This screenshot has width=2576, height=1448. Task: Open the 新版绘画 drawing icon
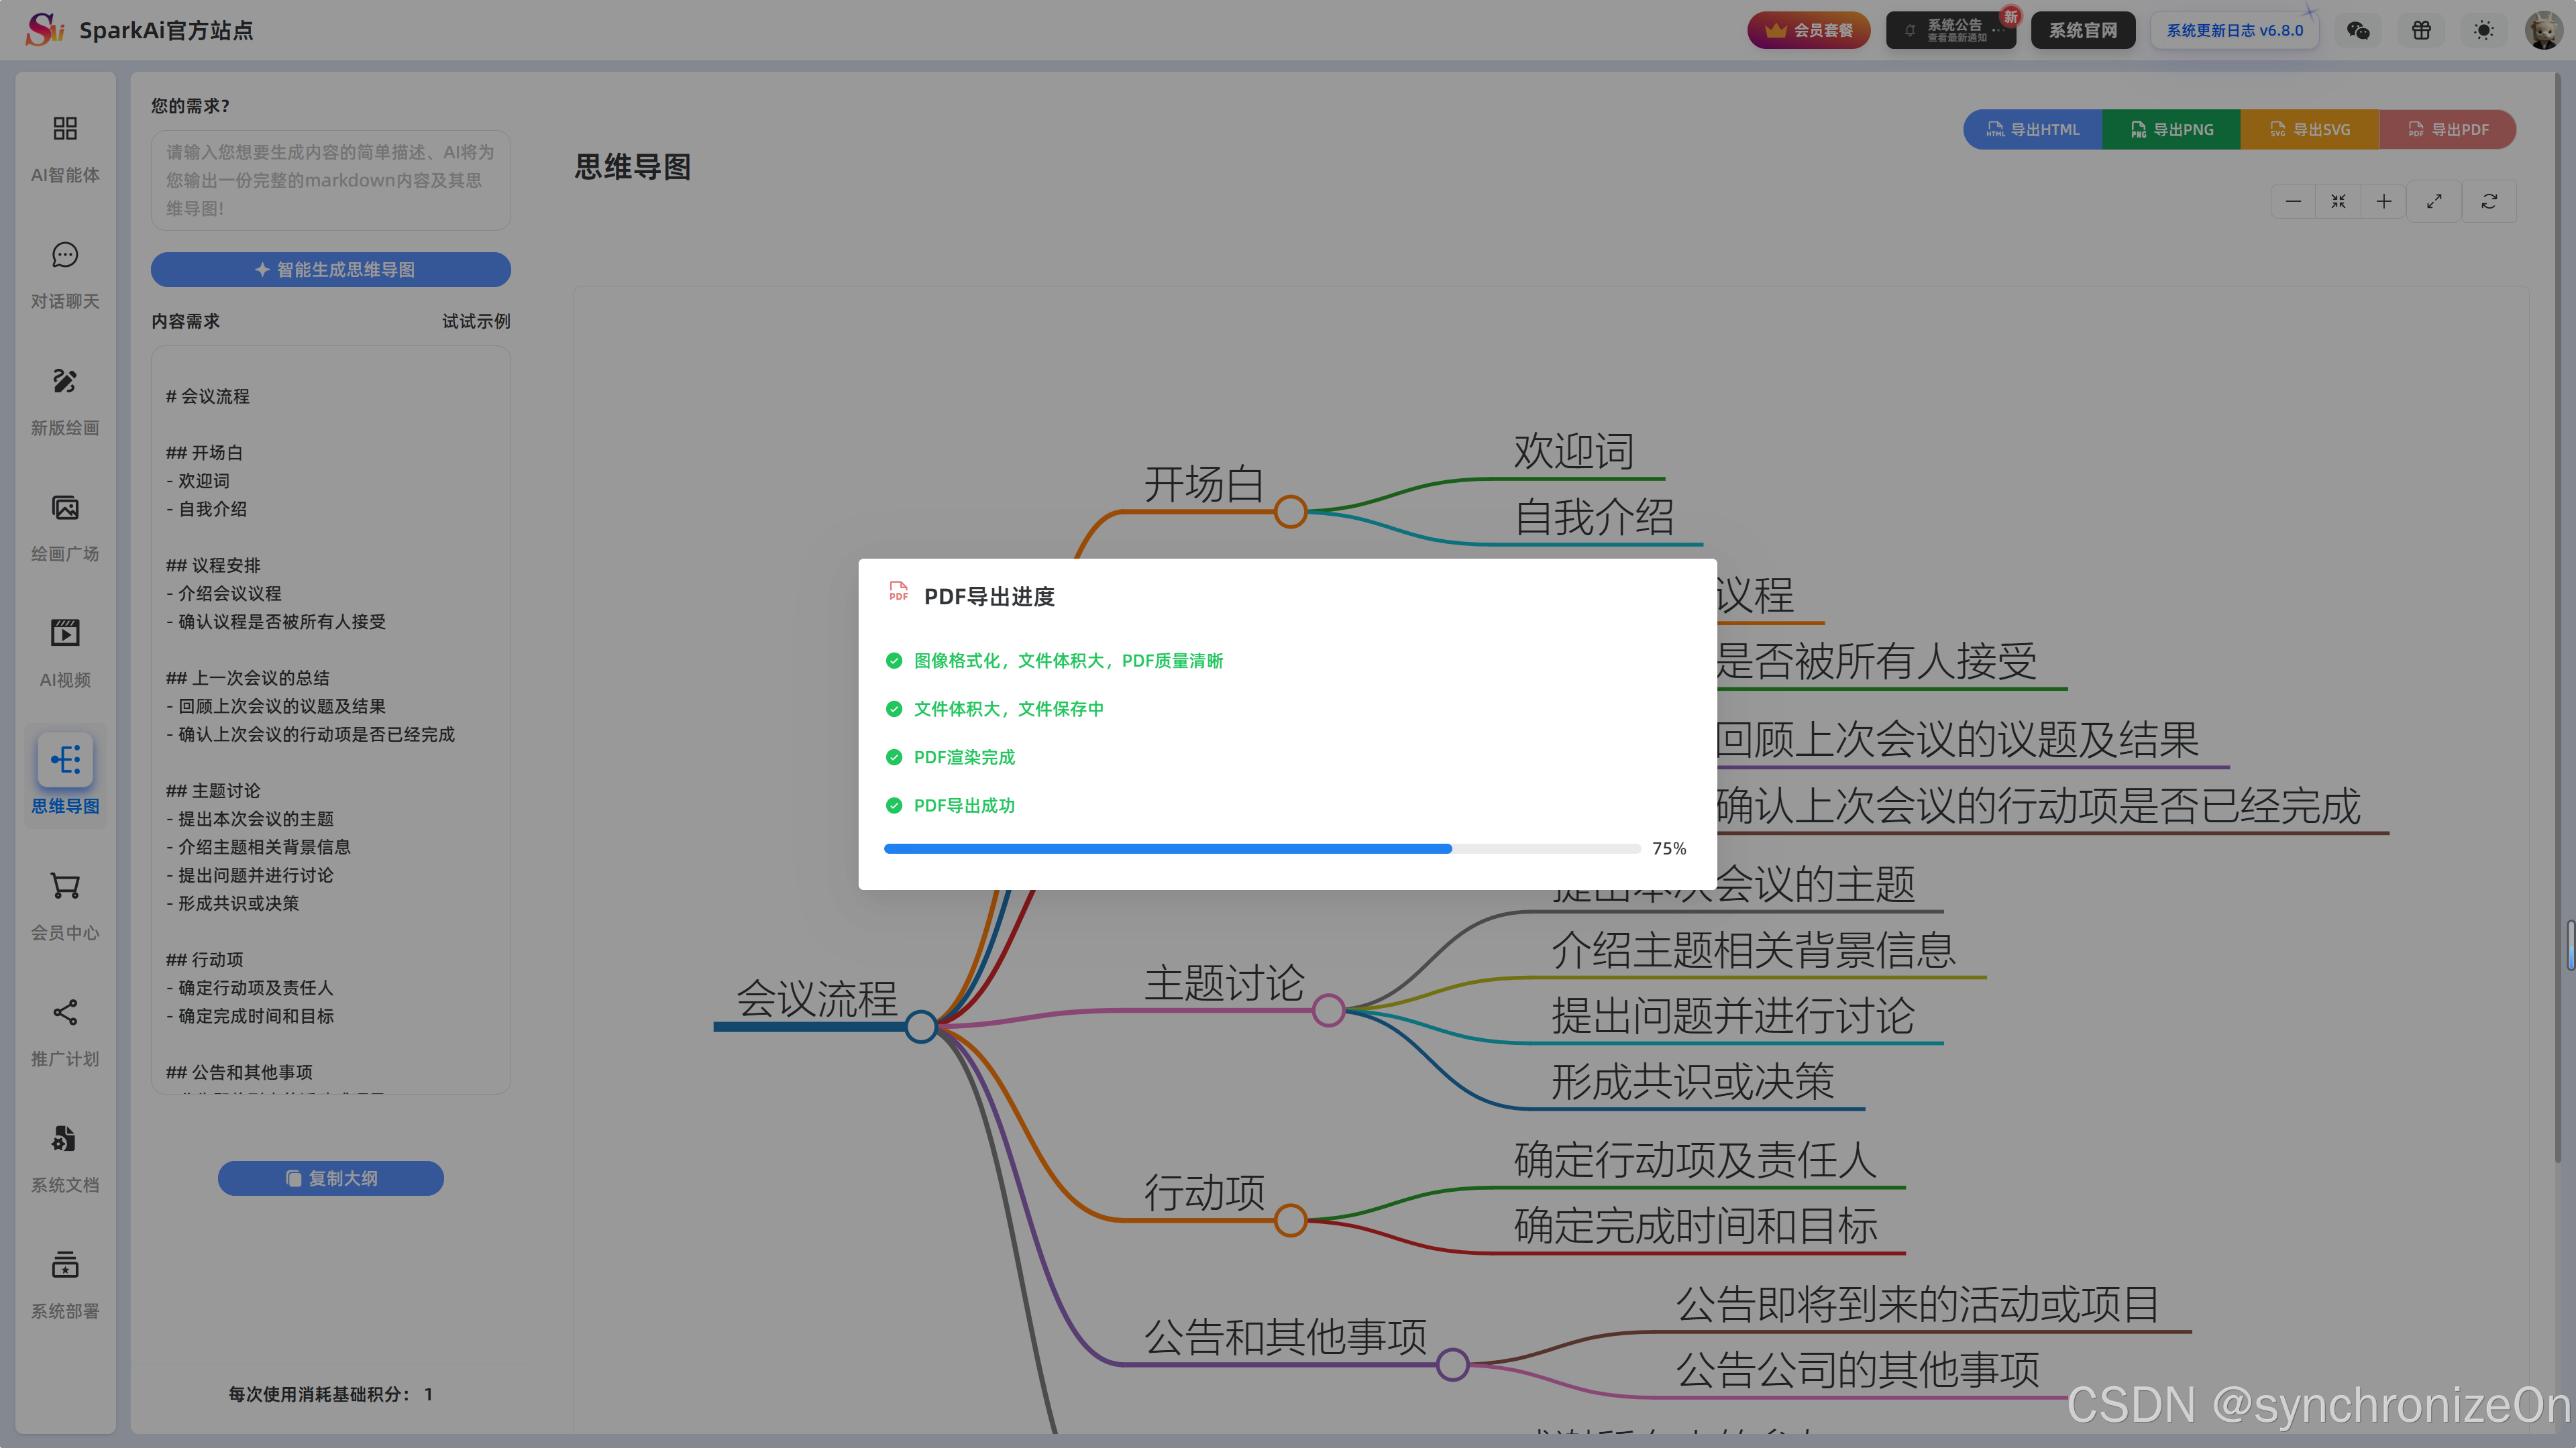tap(65, 381)
